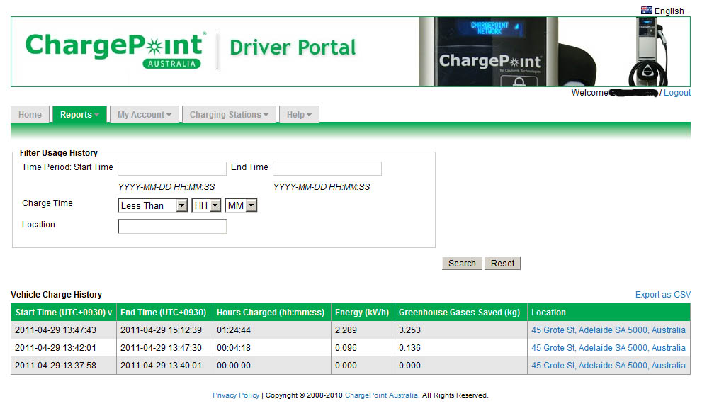
Task: Select start time 2011-04-29 13:47:43 cell
Action: click(x=64, y=330)
